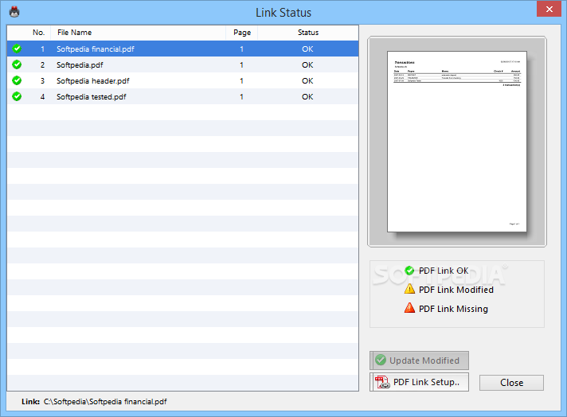Click the green check icon for Softpedia header.pdf
The height and width of the screenshot is (417, 567).
17,80
